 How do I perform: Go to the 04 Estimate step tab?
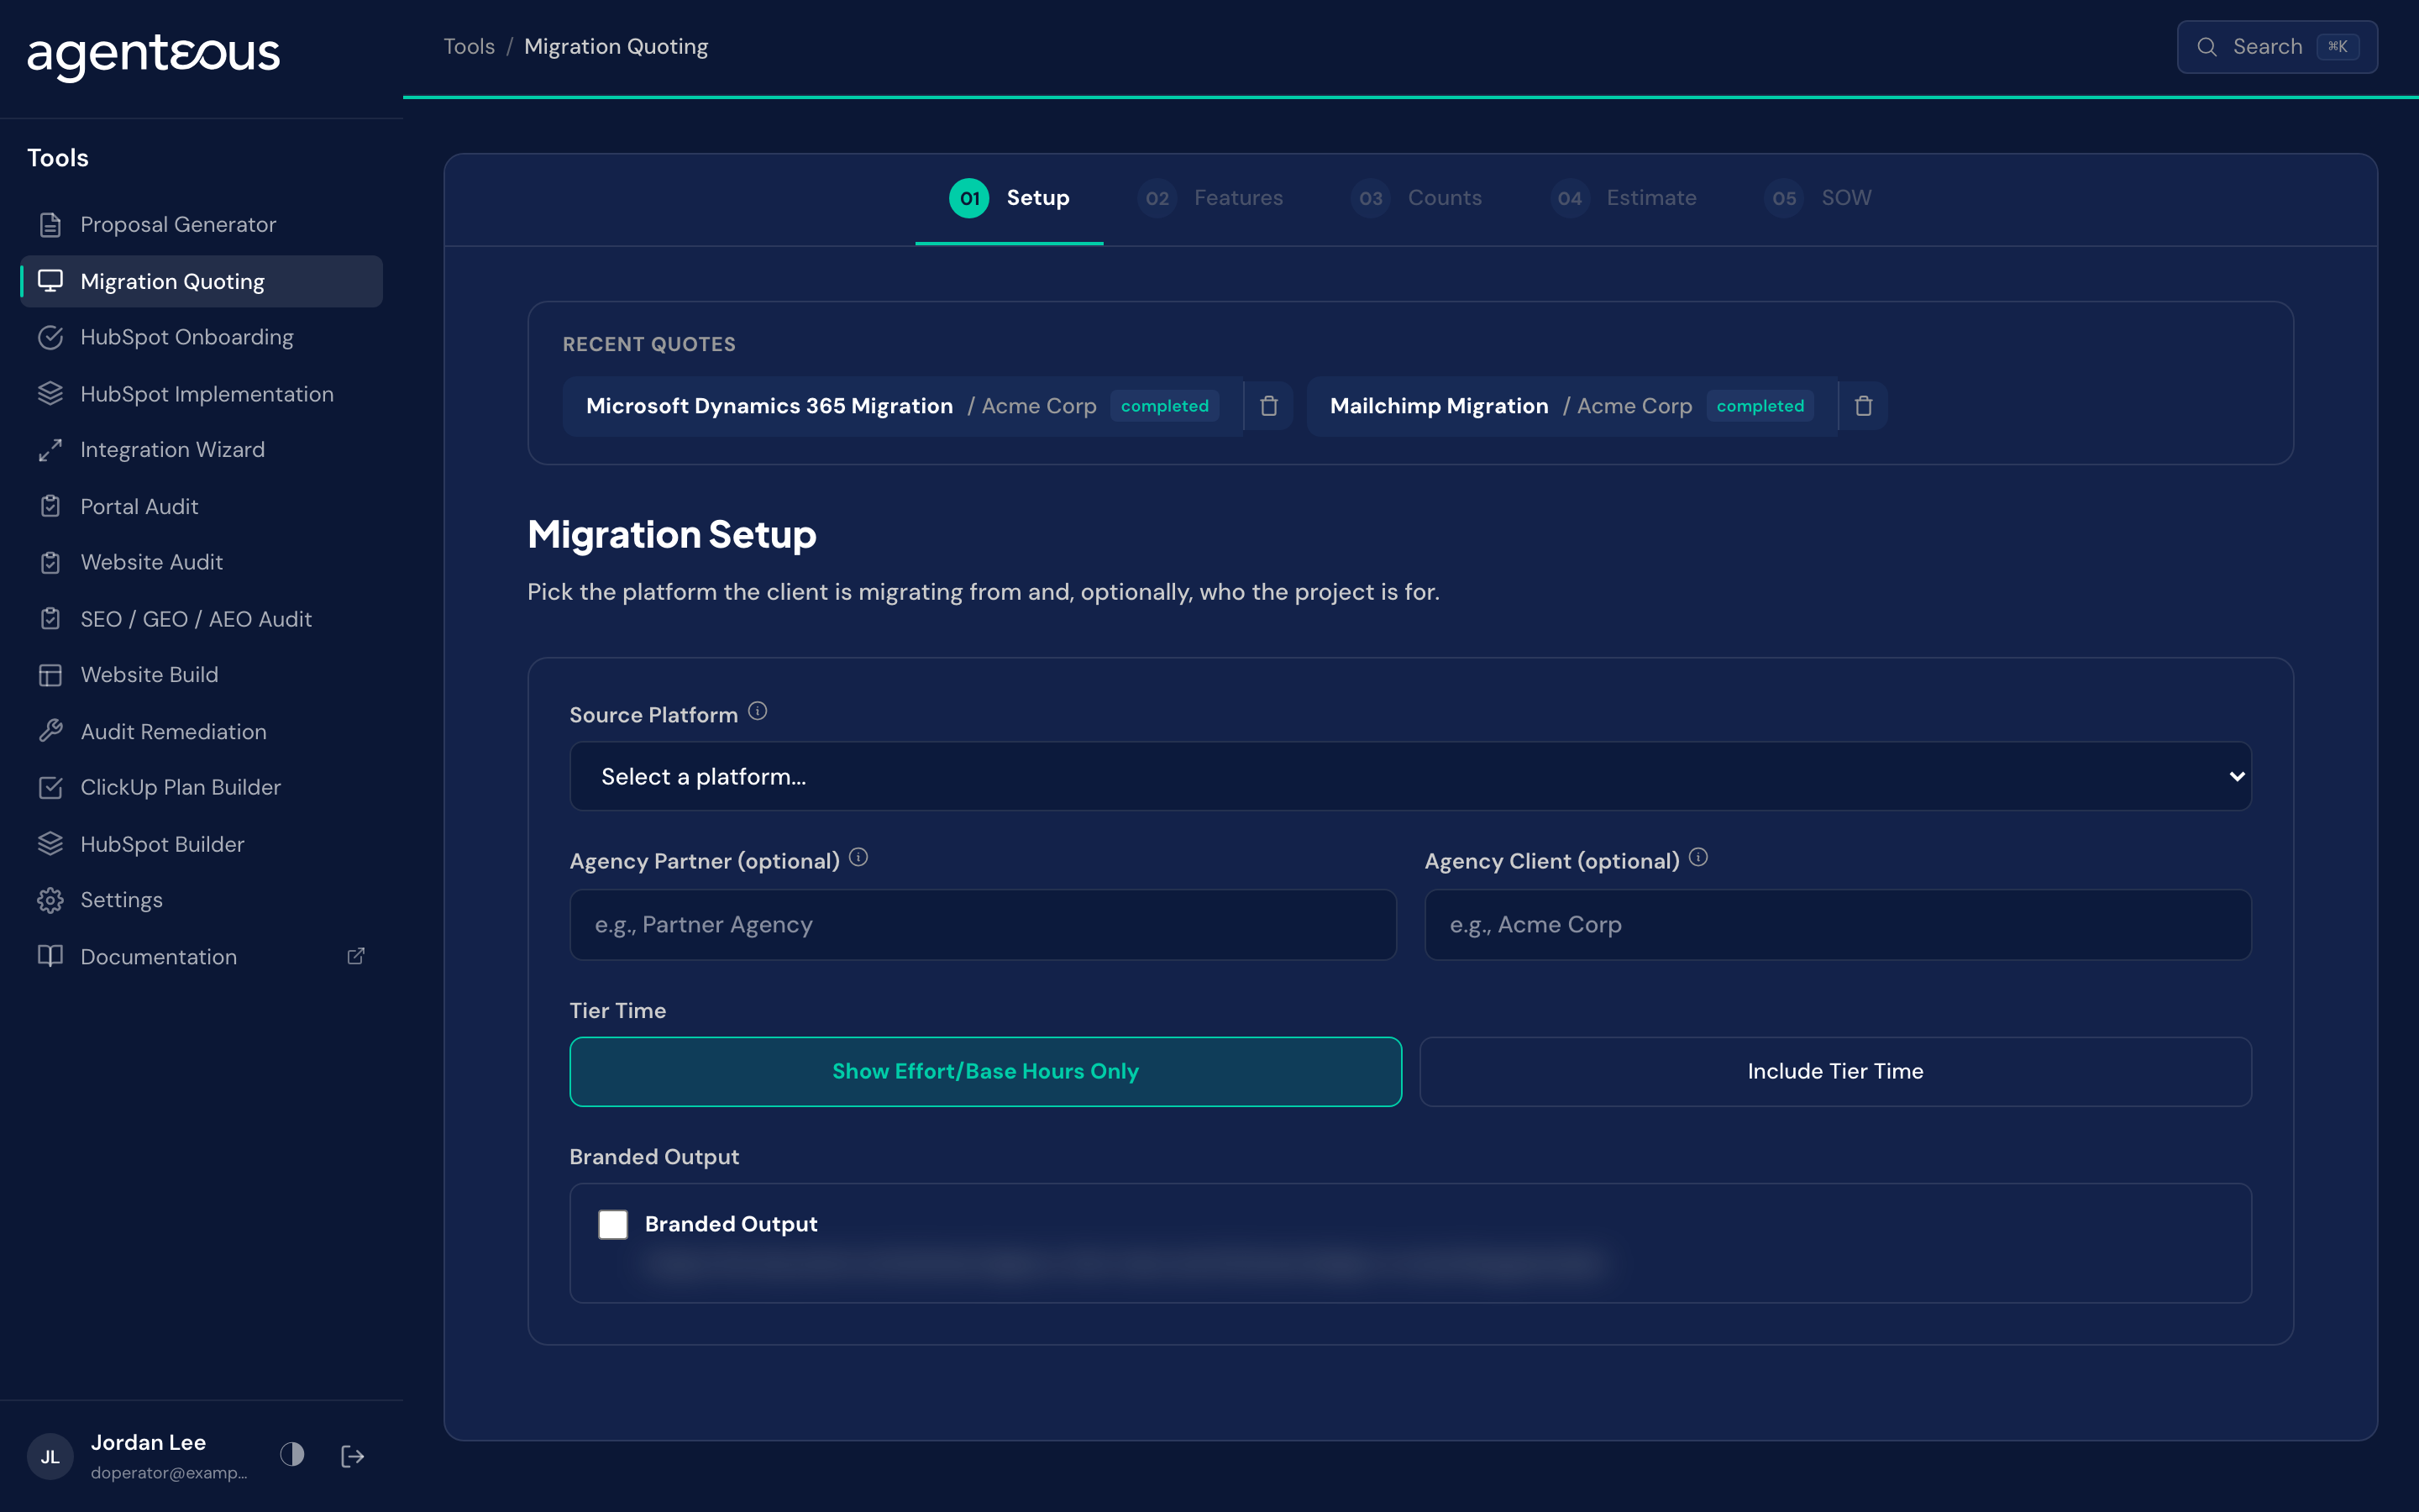tap(1624, 198)
